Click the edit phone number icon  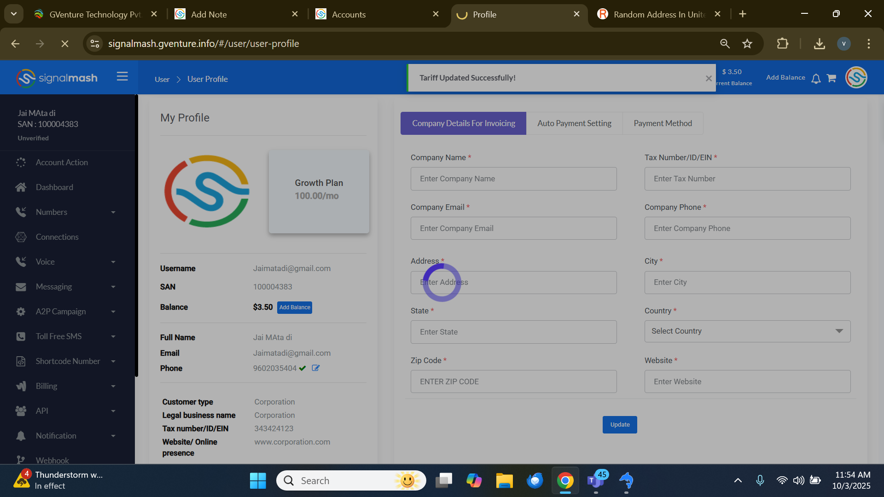316,368
